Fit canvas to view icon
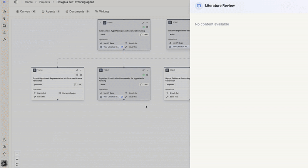Image resolution: width=308 pixels, height=168 pixels. pos(17,165)
